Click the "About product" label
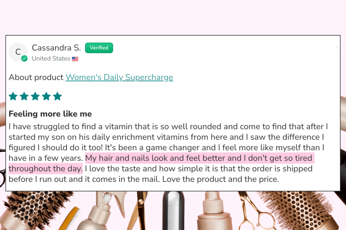The width and height of the screenshot is (346, 230). point(36,77)
